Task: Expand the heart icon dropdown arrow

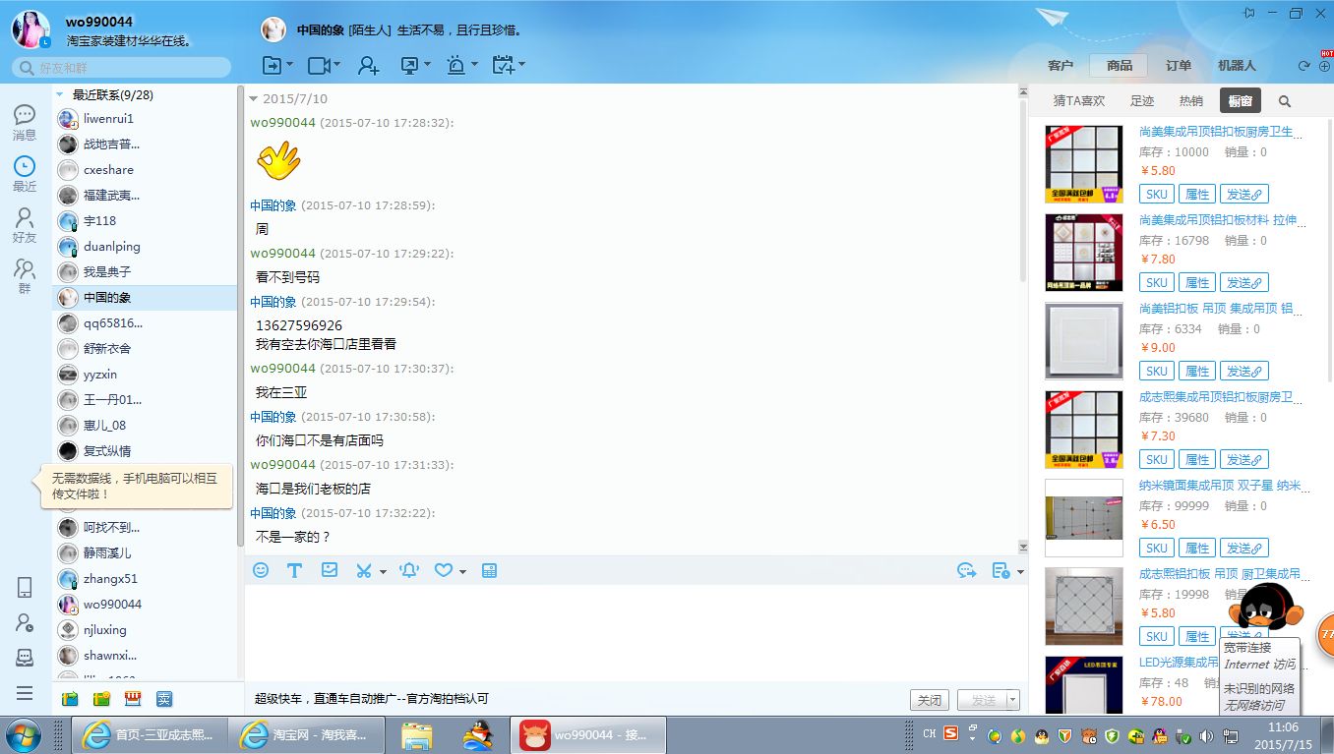Action: 462,571
